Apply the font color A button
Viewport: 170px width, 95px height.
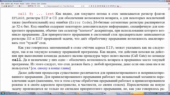[118, 6]
